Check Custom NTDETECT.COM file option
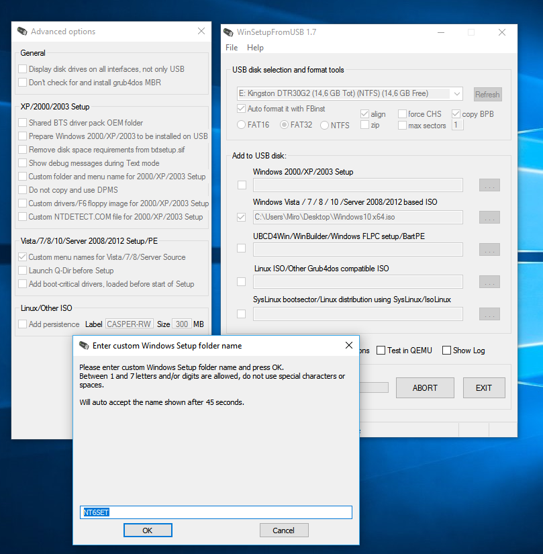 (22, 217)
